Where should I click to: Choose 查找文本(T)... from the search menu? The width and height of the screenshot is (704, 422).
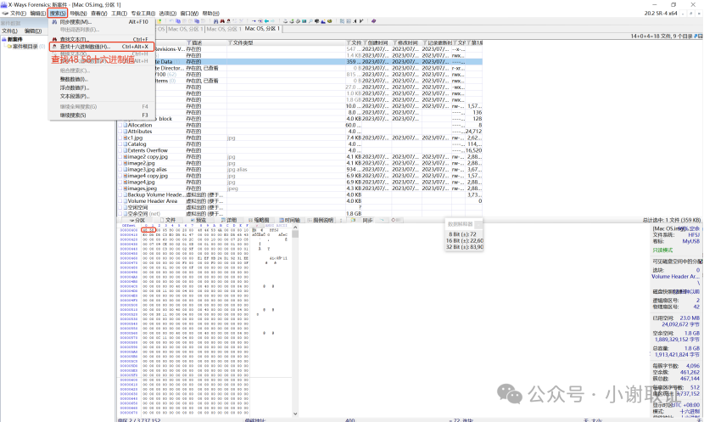click(102, 40)
